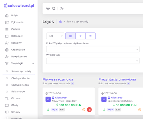
Task: Open Oś czasu in sidebar
Action: pyautogui.click(x=16, y=98)
